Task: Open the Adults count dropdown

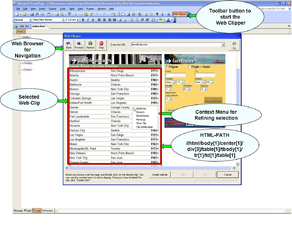Action: (x=169, y=89)
